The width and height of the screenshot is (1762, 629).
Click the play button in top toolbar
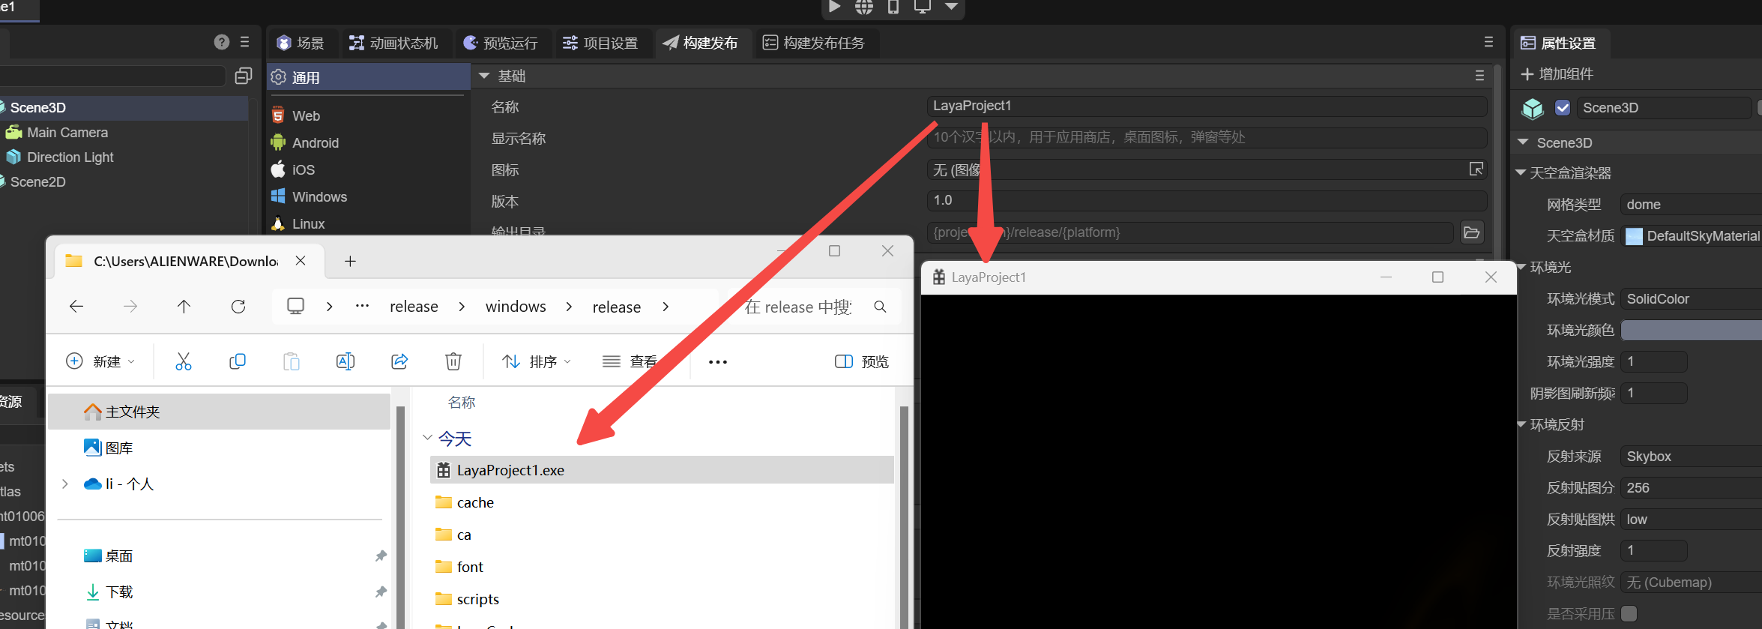coord(834,7)
